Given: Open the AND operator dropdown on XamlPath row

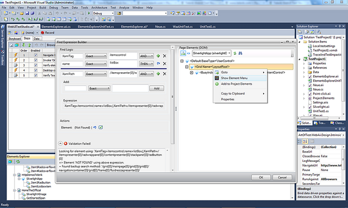Looking at the screenshot, I should tap(146, 74).
